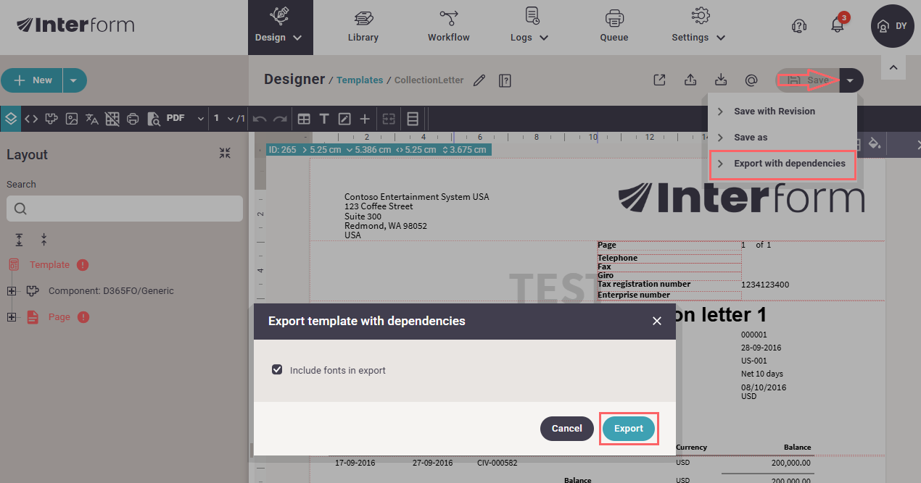The width and height of the screenshot is (921, 483).
Task: Open the notifications bell
Action: pyautogui.click(x=838, y=26)
